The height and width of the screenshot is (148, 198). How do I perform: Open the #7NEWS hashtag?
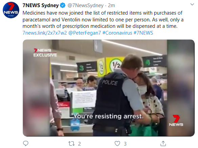[143, 33]
